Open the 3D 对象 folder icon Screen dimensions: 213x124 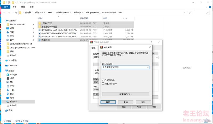8,74
